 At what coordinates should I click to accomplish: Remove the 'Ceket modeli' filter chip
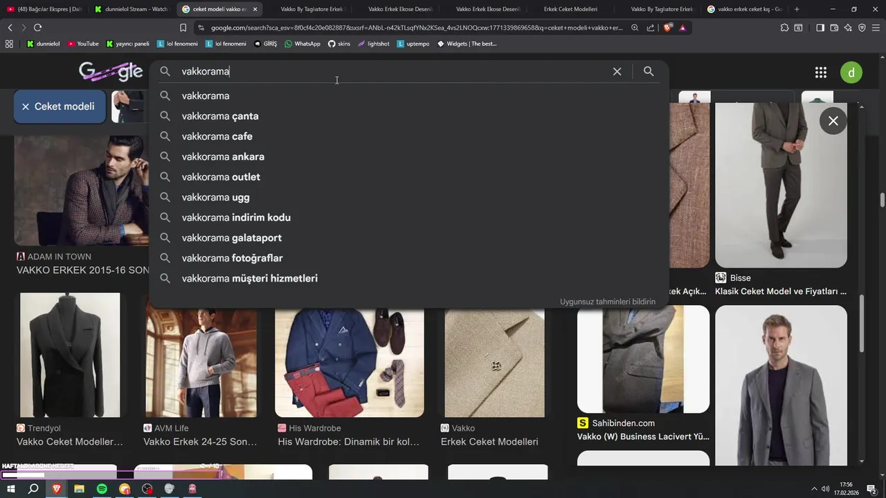26,107
